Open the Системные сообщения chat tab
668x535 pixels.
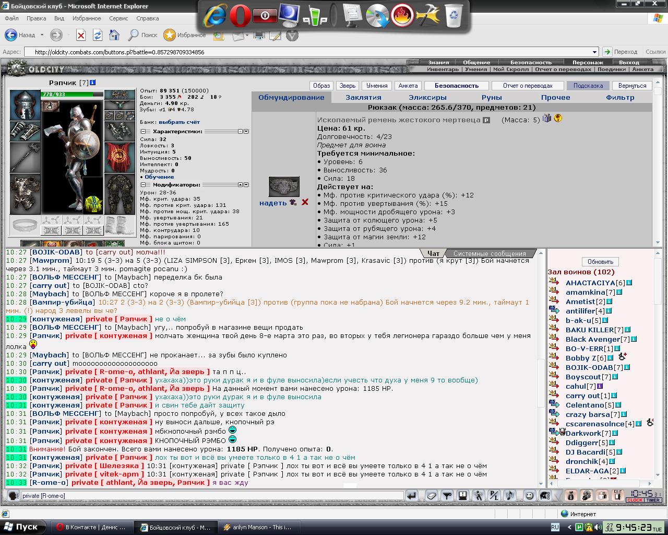coord(490,253)
